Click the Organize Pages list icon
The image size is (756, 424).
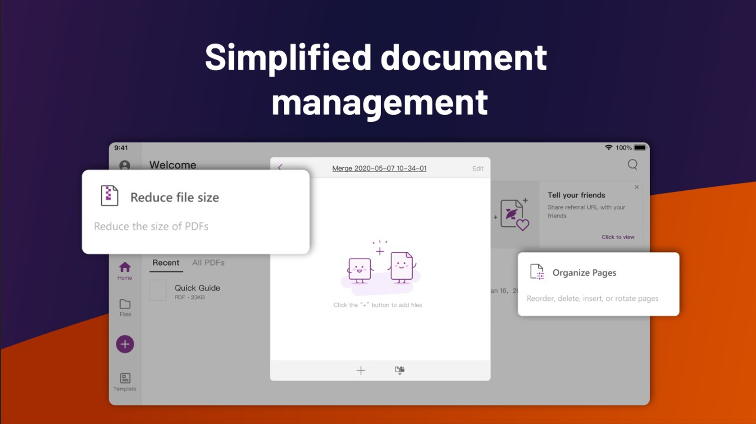[x=538, y=272]
